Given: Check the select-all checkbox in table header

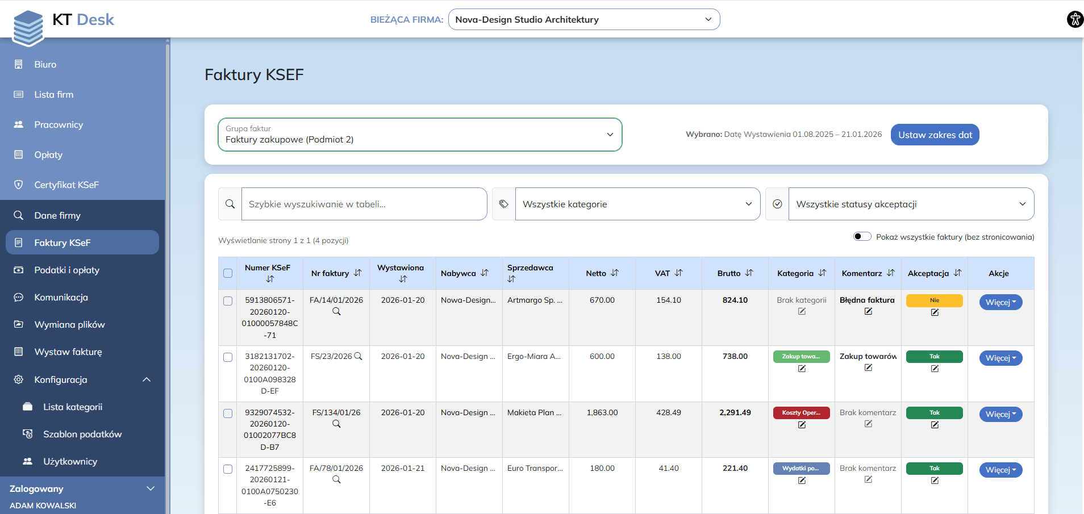Looking at the screenshot, I should [228, 273].
